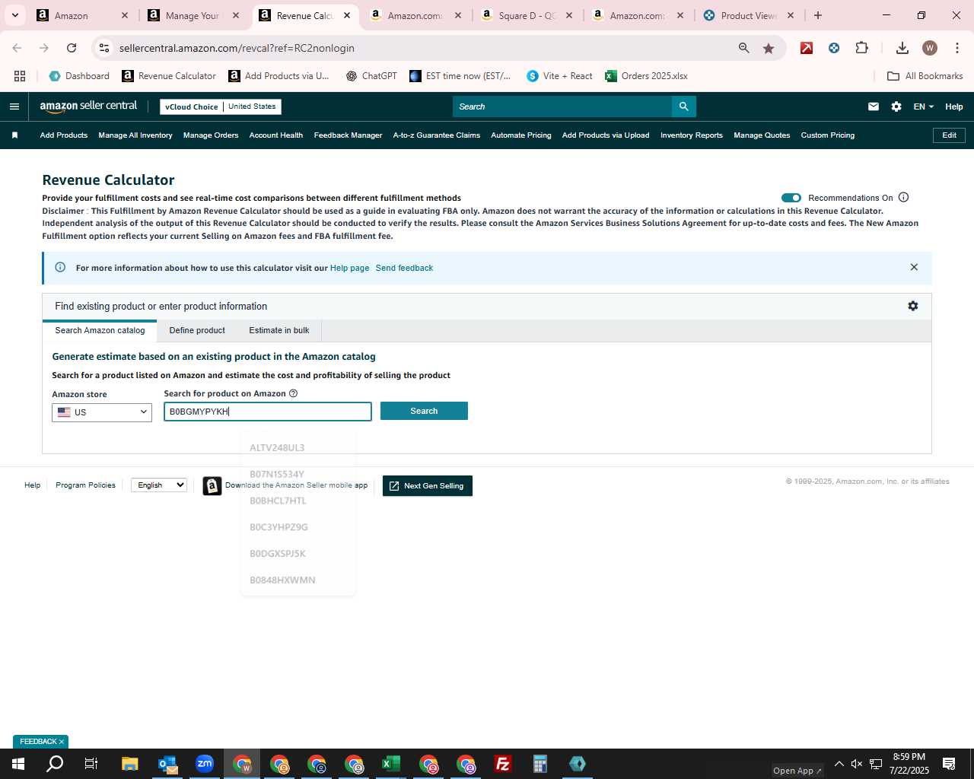Viewport: 974px width, 779px height.
Task: Click the Help link in header
Action: 954,107
